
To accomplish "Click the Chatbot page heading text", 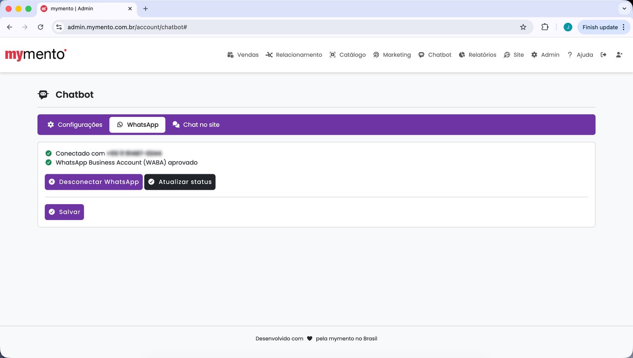I will 75,95.
